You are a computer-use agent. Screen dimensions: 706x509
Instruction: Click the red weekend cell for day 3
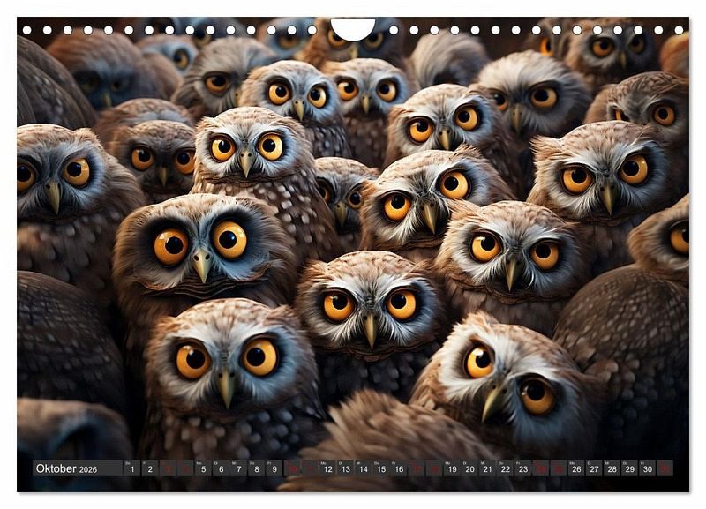167,468
